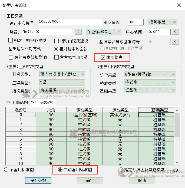Click the help button next to 跨径 field

point(78,32)
